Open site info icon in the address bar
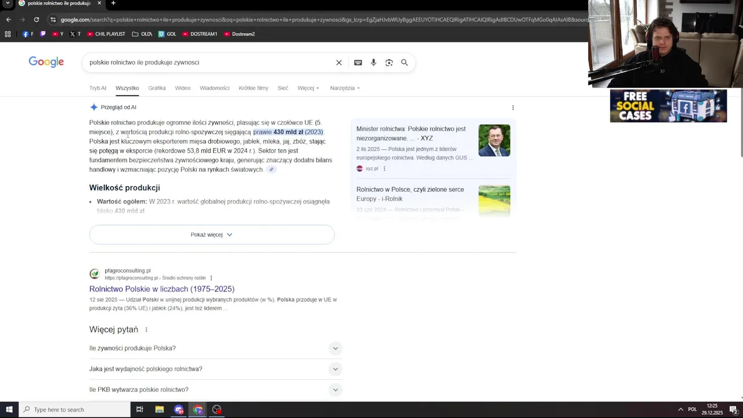 click(53, 19)
